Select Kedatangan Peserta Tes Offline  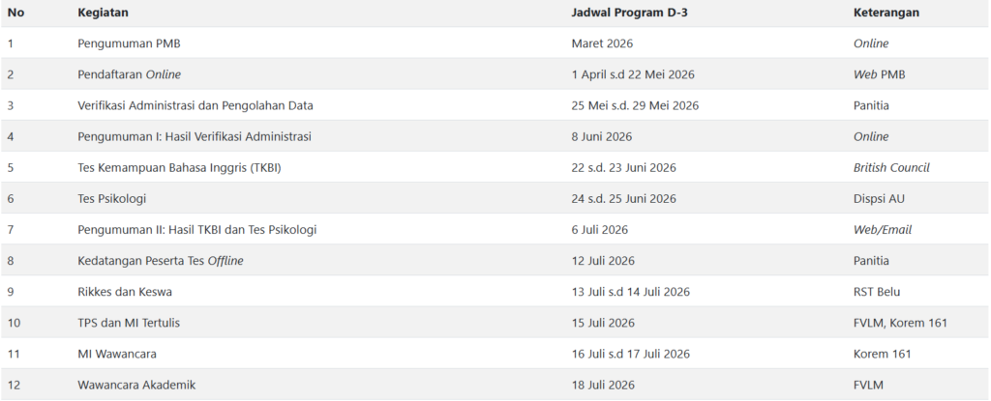coord(160,261)
